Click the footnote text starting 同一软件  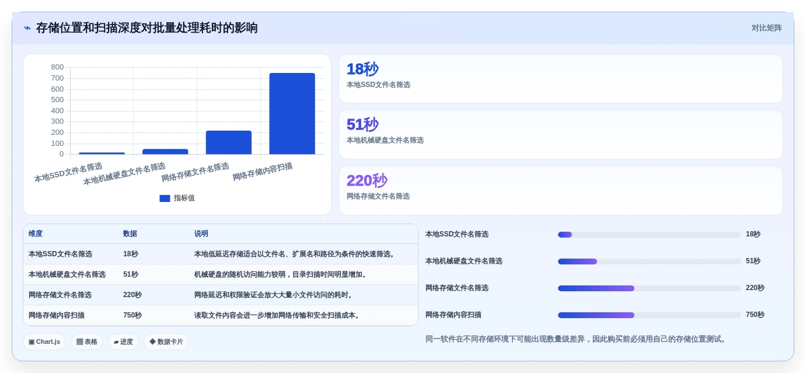(577, 339)
